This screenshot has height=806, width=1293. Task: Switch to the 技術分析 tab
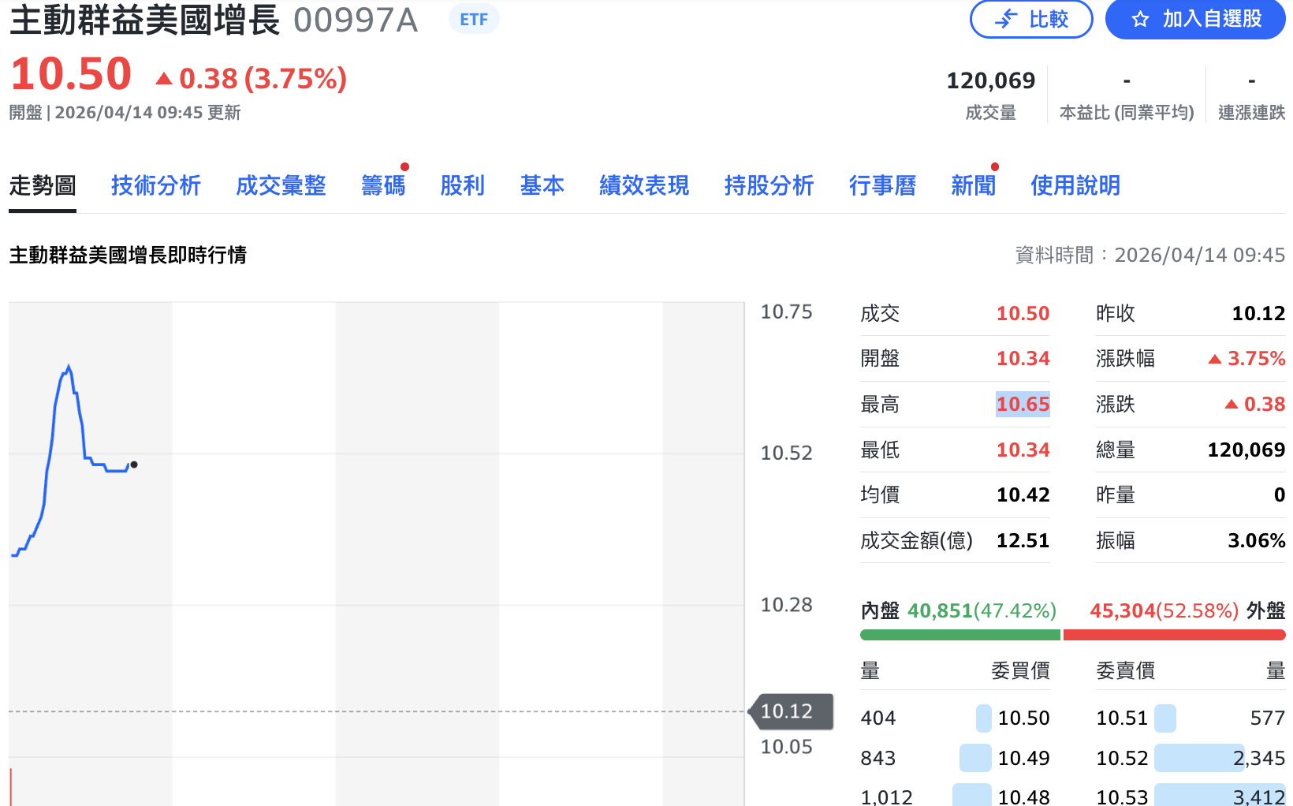point(155,186)
